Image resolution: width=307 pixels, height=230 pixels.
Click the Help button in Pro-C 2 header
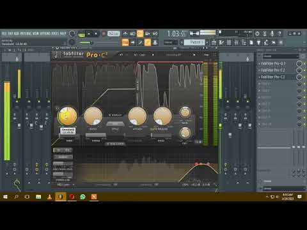point(206,55)
